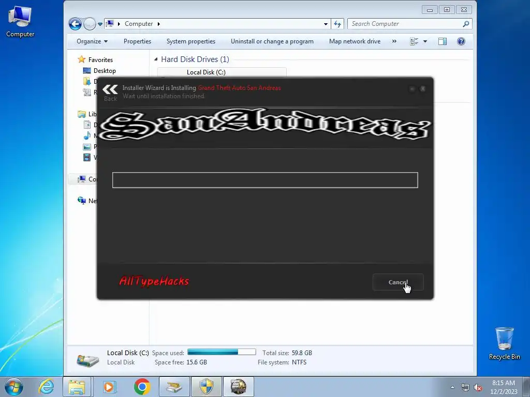Open view options dropdown arrow

pos(425,41)
